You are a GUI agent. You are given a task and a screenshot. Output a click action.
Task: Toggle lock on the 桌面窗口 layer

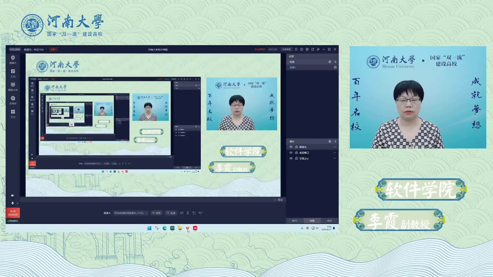click(296, 153)
